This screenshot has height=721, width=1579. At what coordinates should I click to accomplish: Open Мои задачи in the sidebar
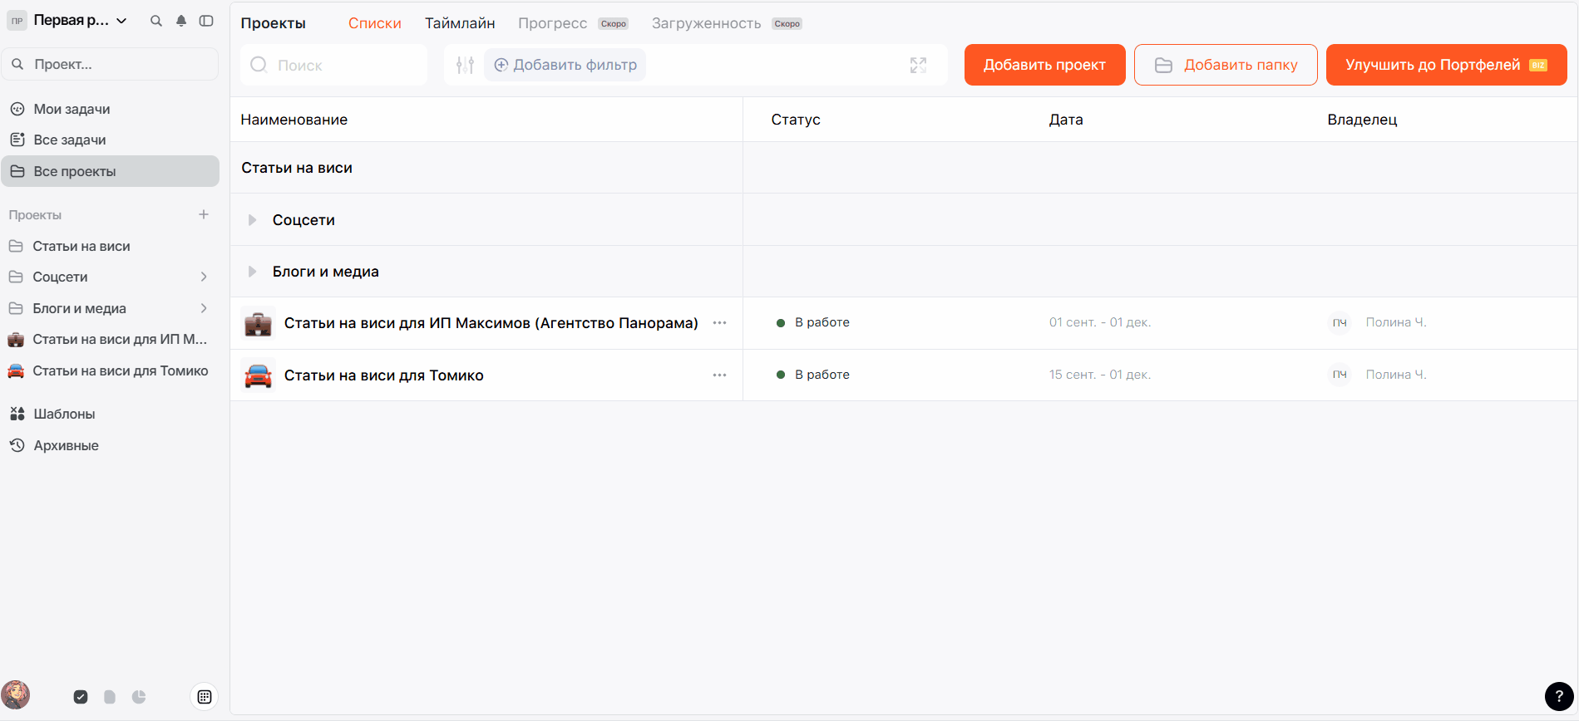coord(72,109)
